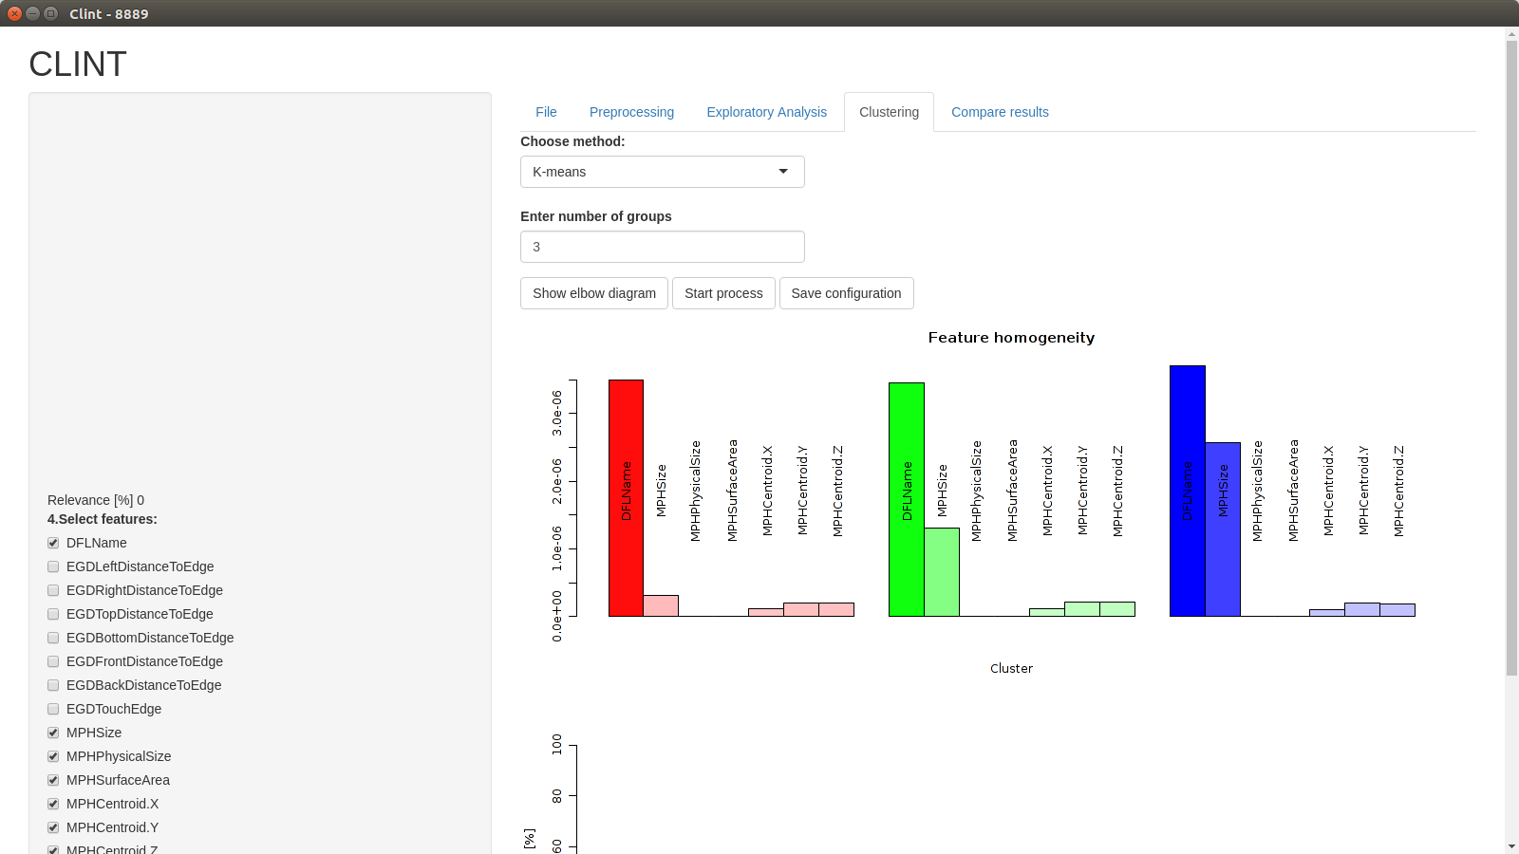The width and height of the screenshot is (1519, 854).
Task: Uncheck the DFLName feature checkbox
Action: [x=53, y=543]
